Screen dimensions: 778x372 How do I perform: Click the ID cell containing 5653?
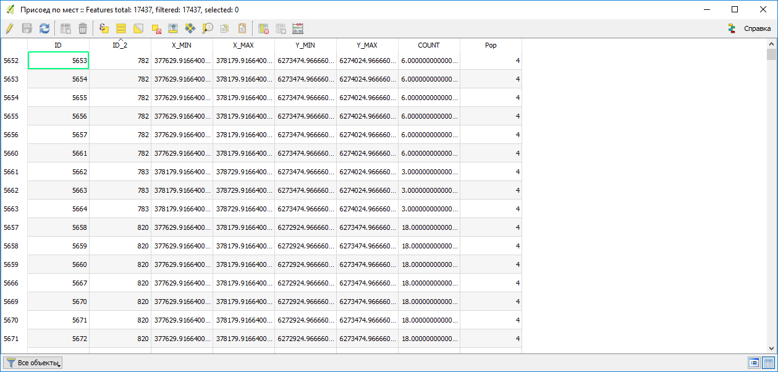tap(59, 61)
